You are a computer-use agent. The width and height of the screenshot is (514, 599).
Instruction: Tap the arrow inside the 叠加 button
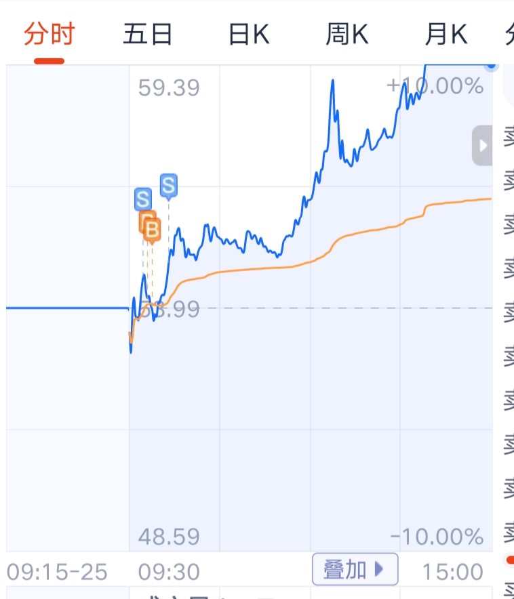pyautogui.click(x=378, y=569)
